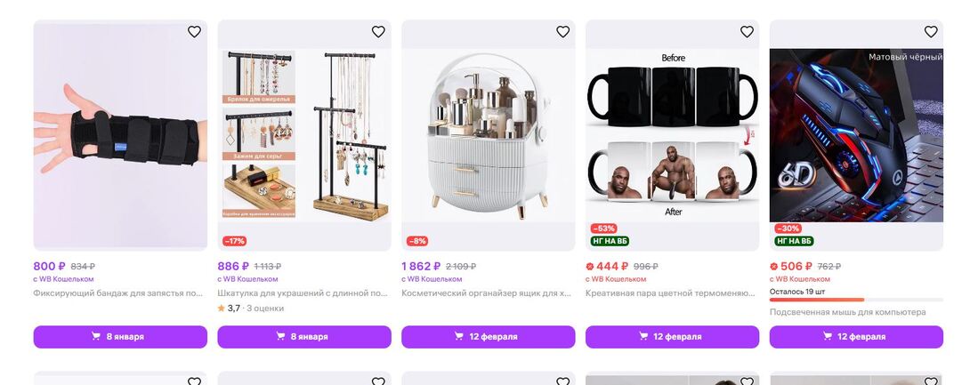The width and height of the screenshot is (970, 385).
Task: Click the −53% discount badge
Action: click(x=603, y=229)
